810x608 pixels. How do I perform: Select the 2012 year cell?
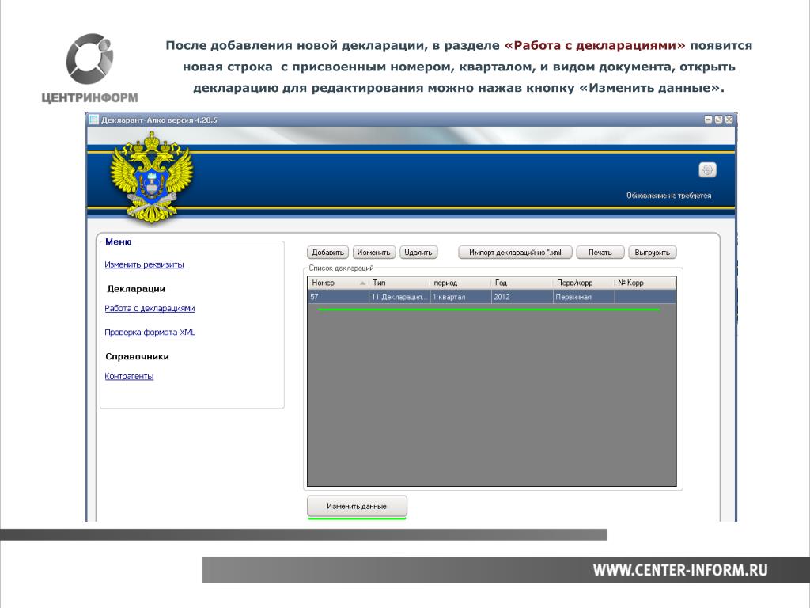point(522,297)
